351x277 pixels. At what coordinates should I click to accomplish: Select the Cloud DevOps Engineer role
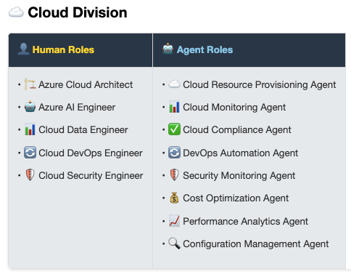tap(91, 153)
